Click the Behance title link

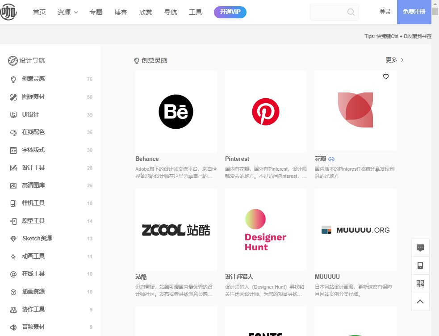pyautogui.click(x=147, y=159)
